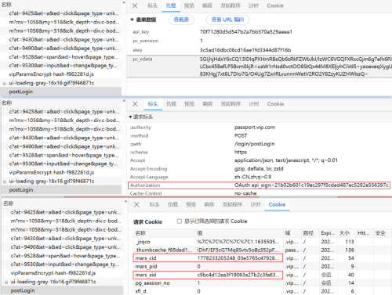Switch to 标头 tab in bottom panel
The height and width of the screenshot is (295, 392).
pos(154,205)
